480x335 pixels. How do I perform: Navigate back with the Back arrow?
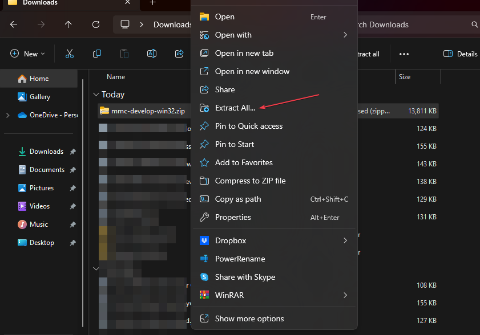14,24
